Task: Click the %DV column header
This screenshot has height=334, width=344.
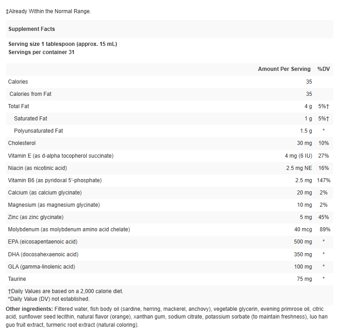Action: (324, 69)
